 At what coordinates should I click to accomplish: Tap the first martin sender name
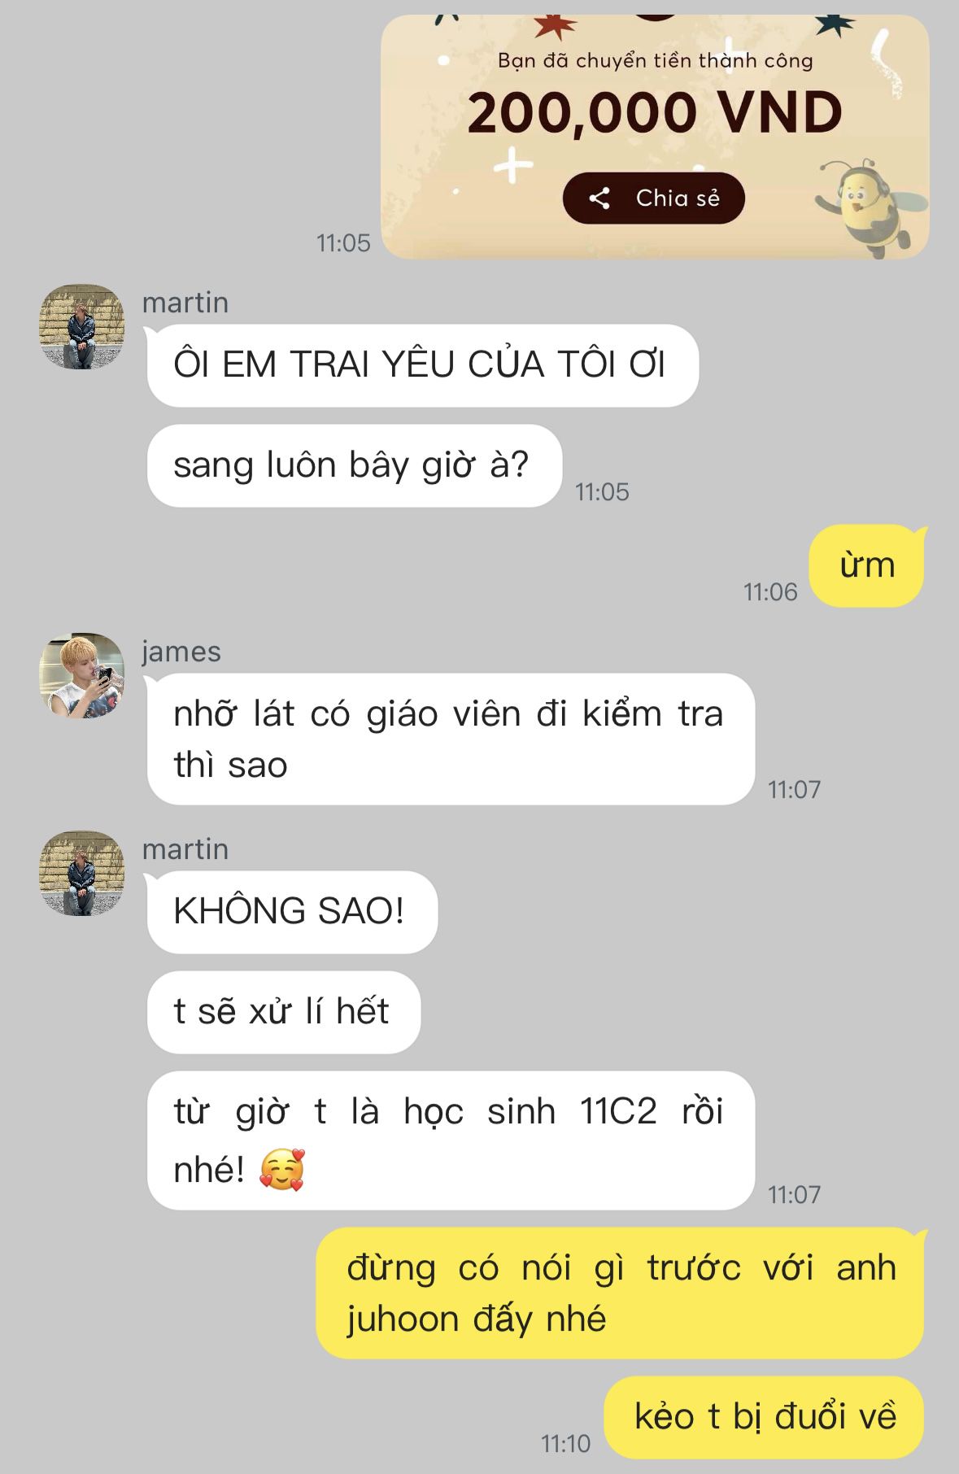[185, 303]
